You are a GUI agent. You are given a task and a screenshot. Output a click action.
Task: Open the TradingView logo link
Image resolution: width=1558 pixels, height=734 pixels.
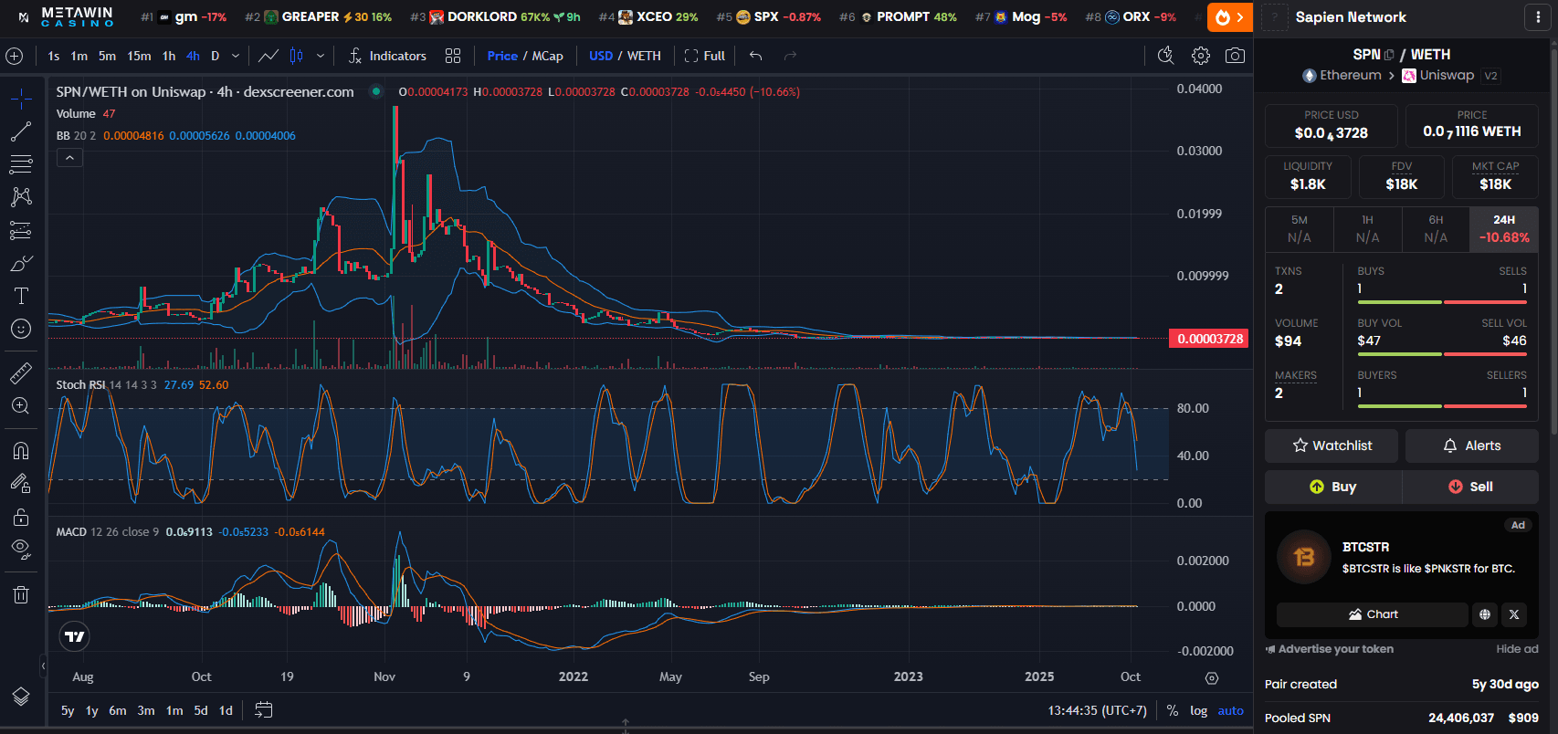tap(75, 636)
